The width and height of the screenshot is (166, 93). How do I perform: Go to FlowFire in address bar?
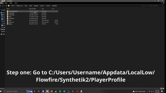[x=48, y=6]
